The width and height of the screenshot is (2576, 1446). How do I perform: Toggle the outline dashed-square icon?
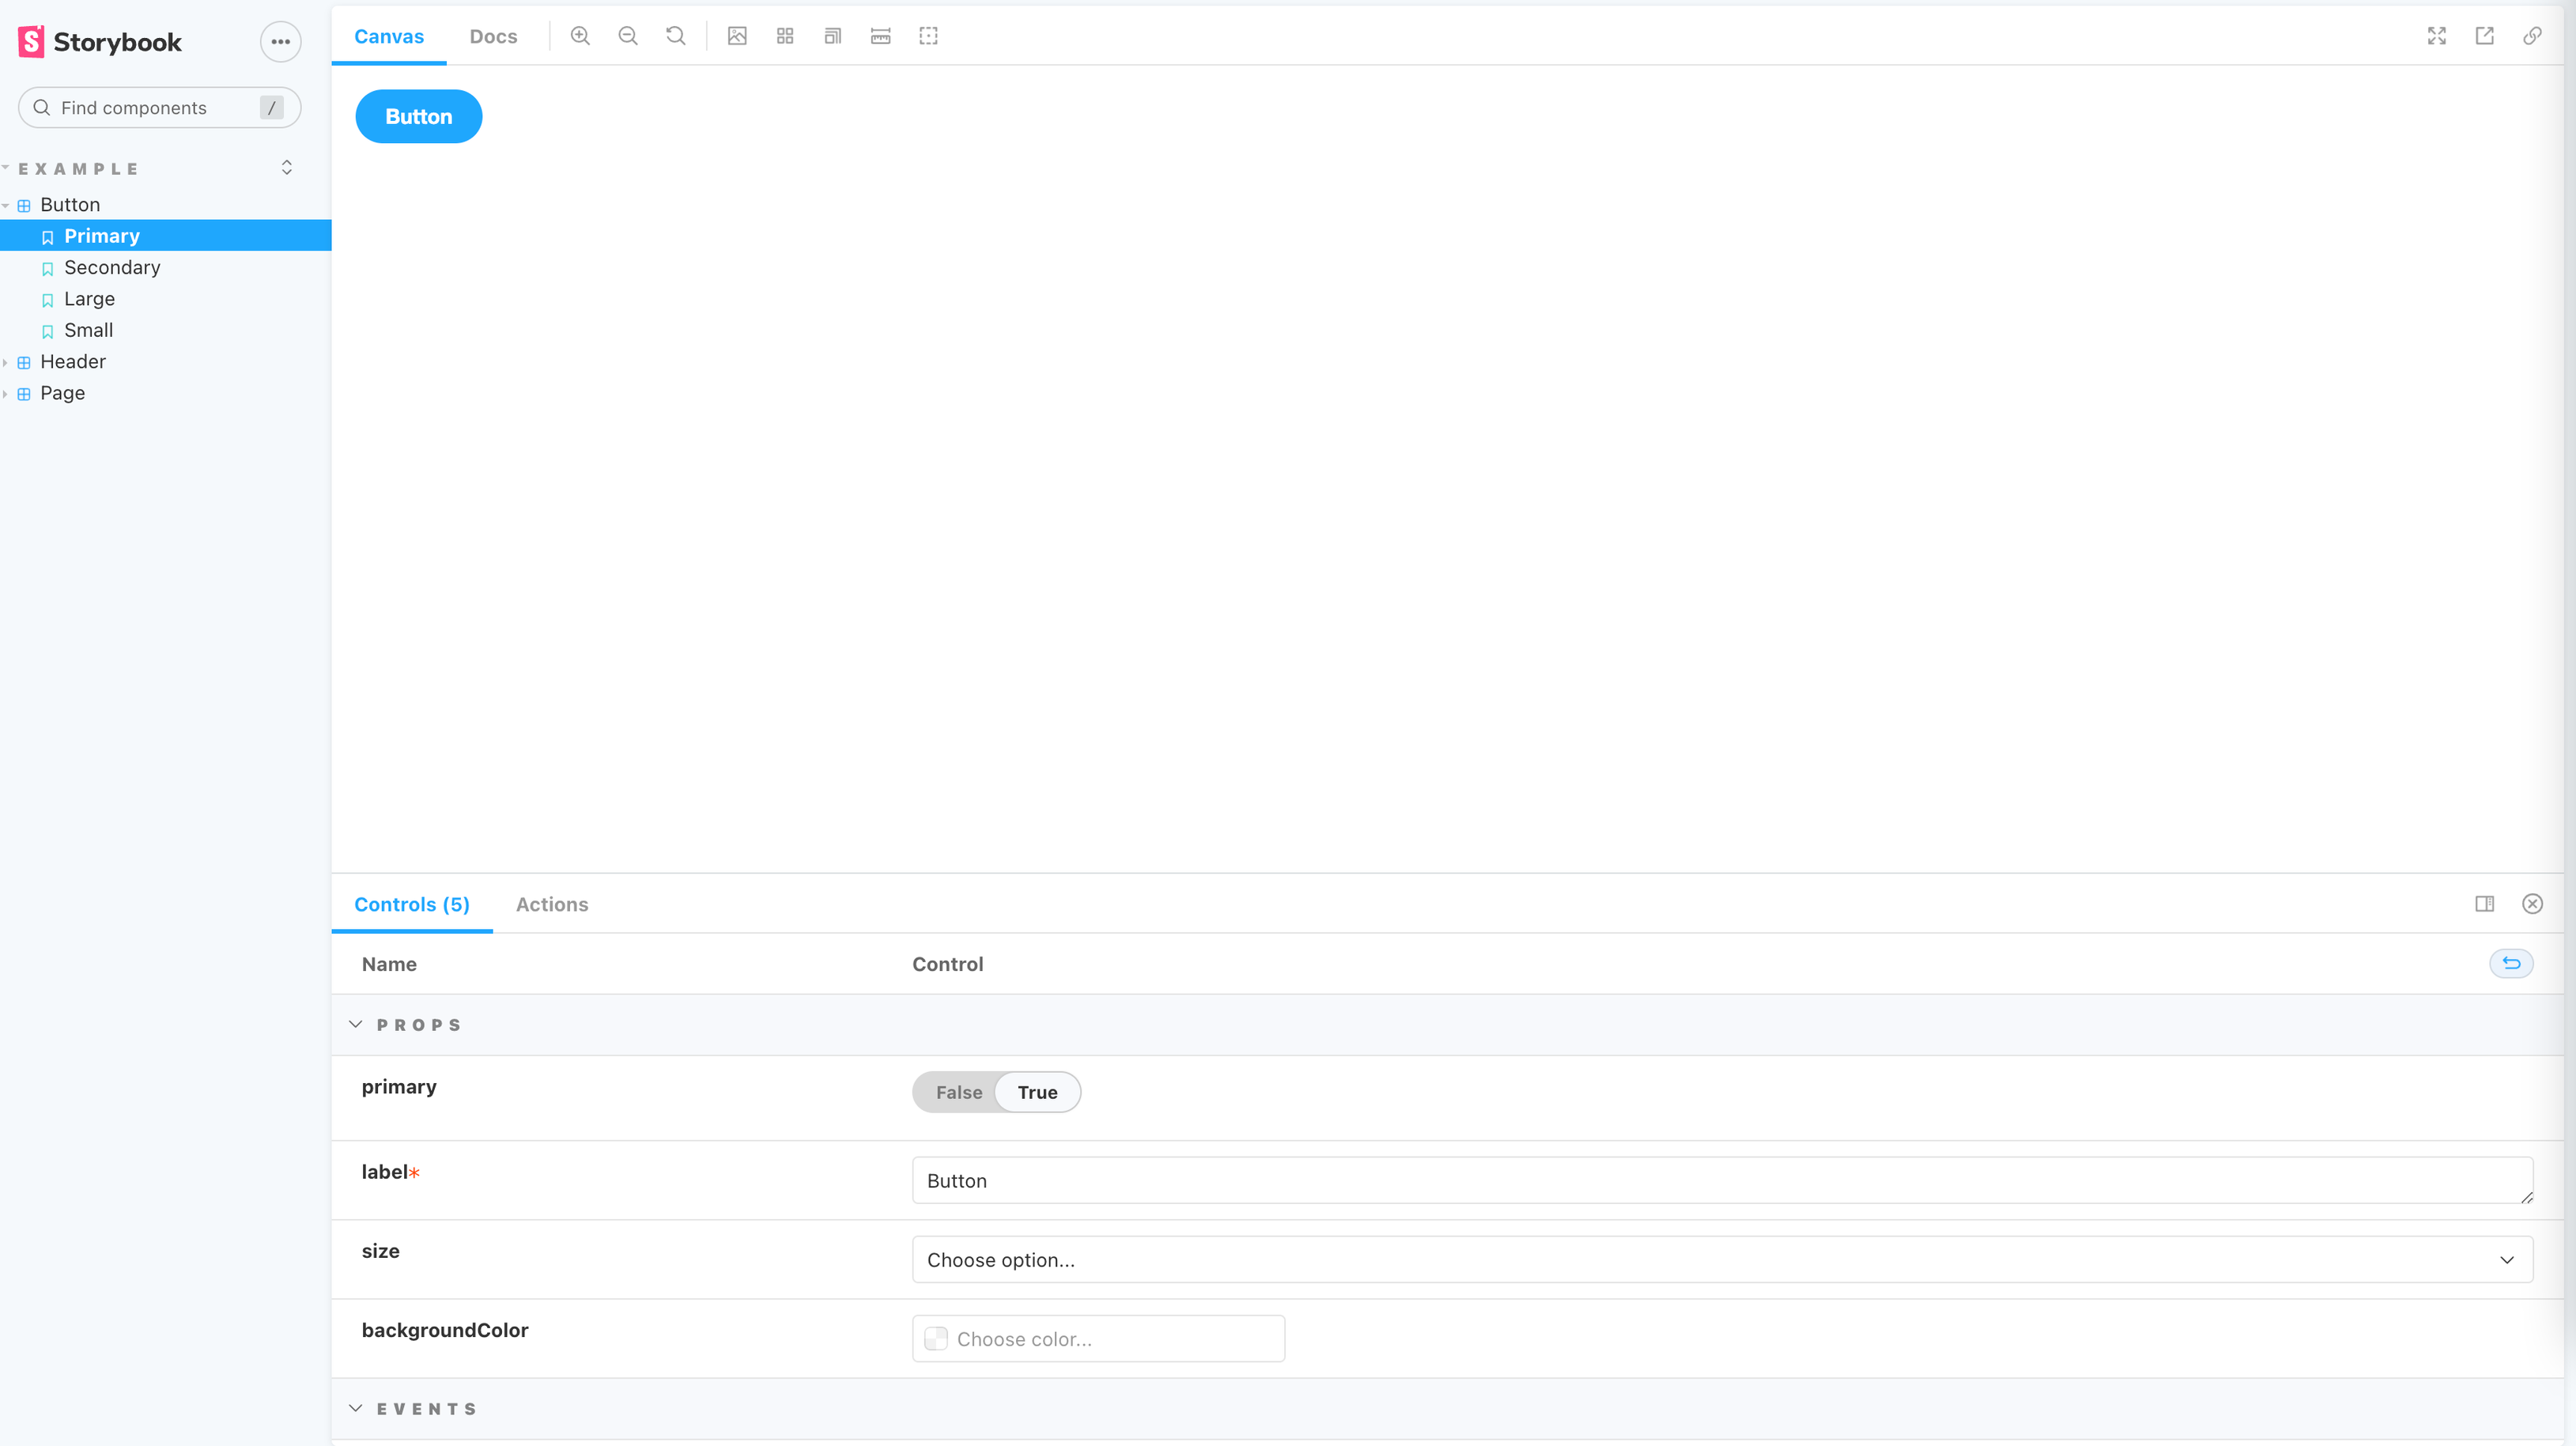(928, 36)
